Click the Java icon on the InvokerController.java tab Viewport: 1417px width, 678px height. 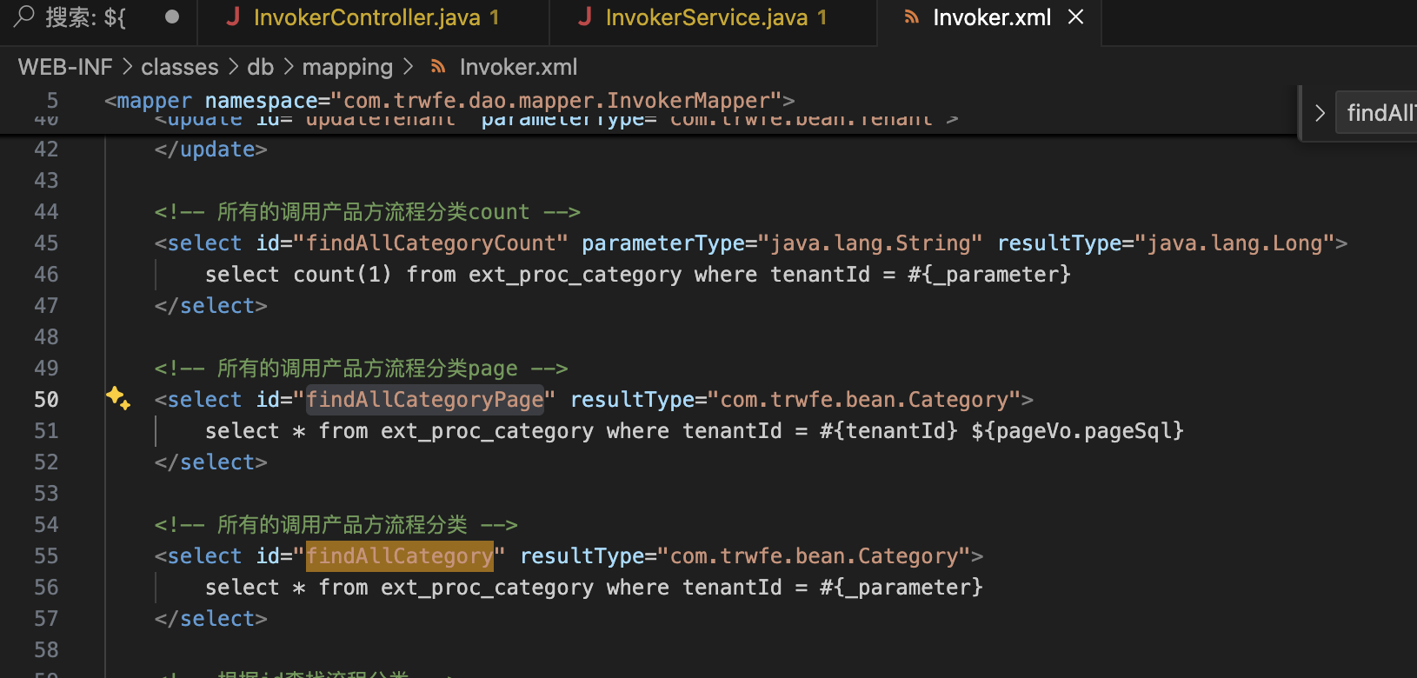coord(232,17)
